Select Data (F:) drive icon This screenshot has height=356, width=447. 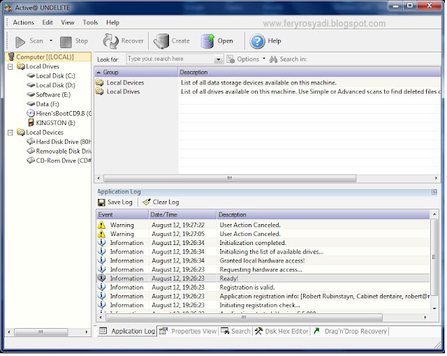31,104
